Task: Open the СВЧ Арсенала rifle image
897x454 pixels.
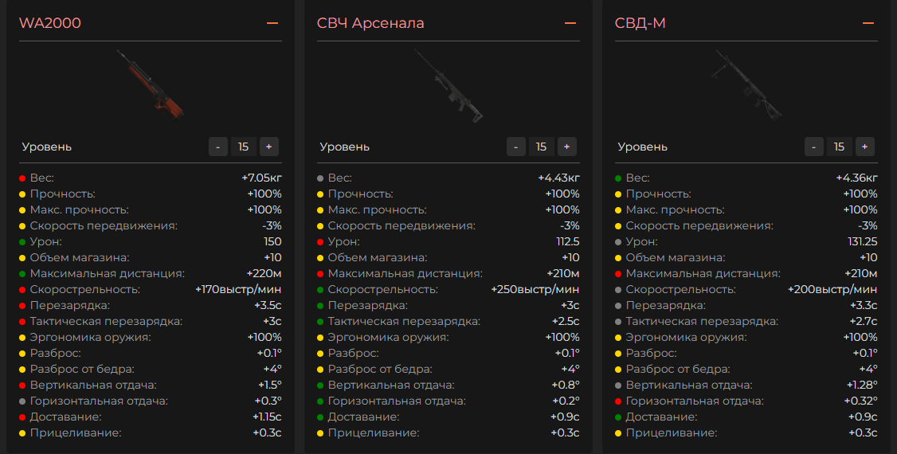Action: pyautogui.click(x=448, y=85)
